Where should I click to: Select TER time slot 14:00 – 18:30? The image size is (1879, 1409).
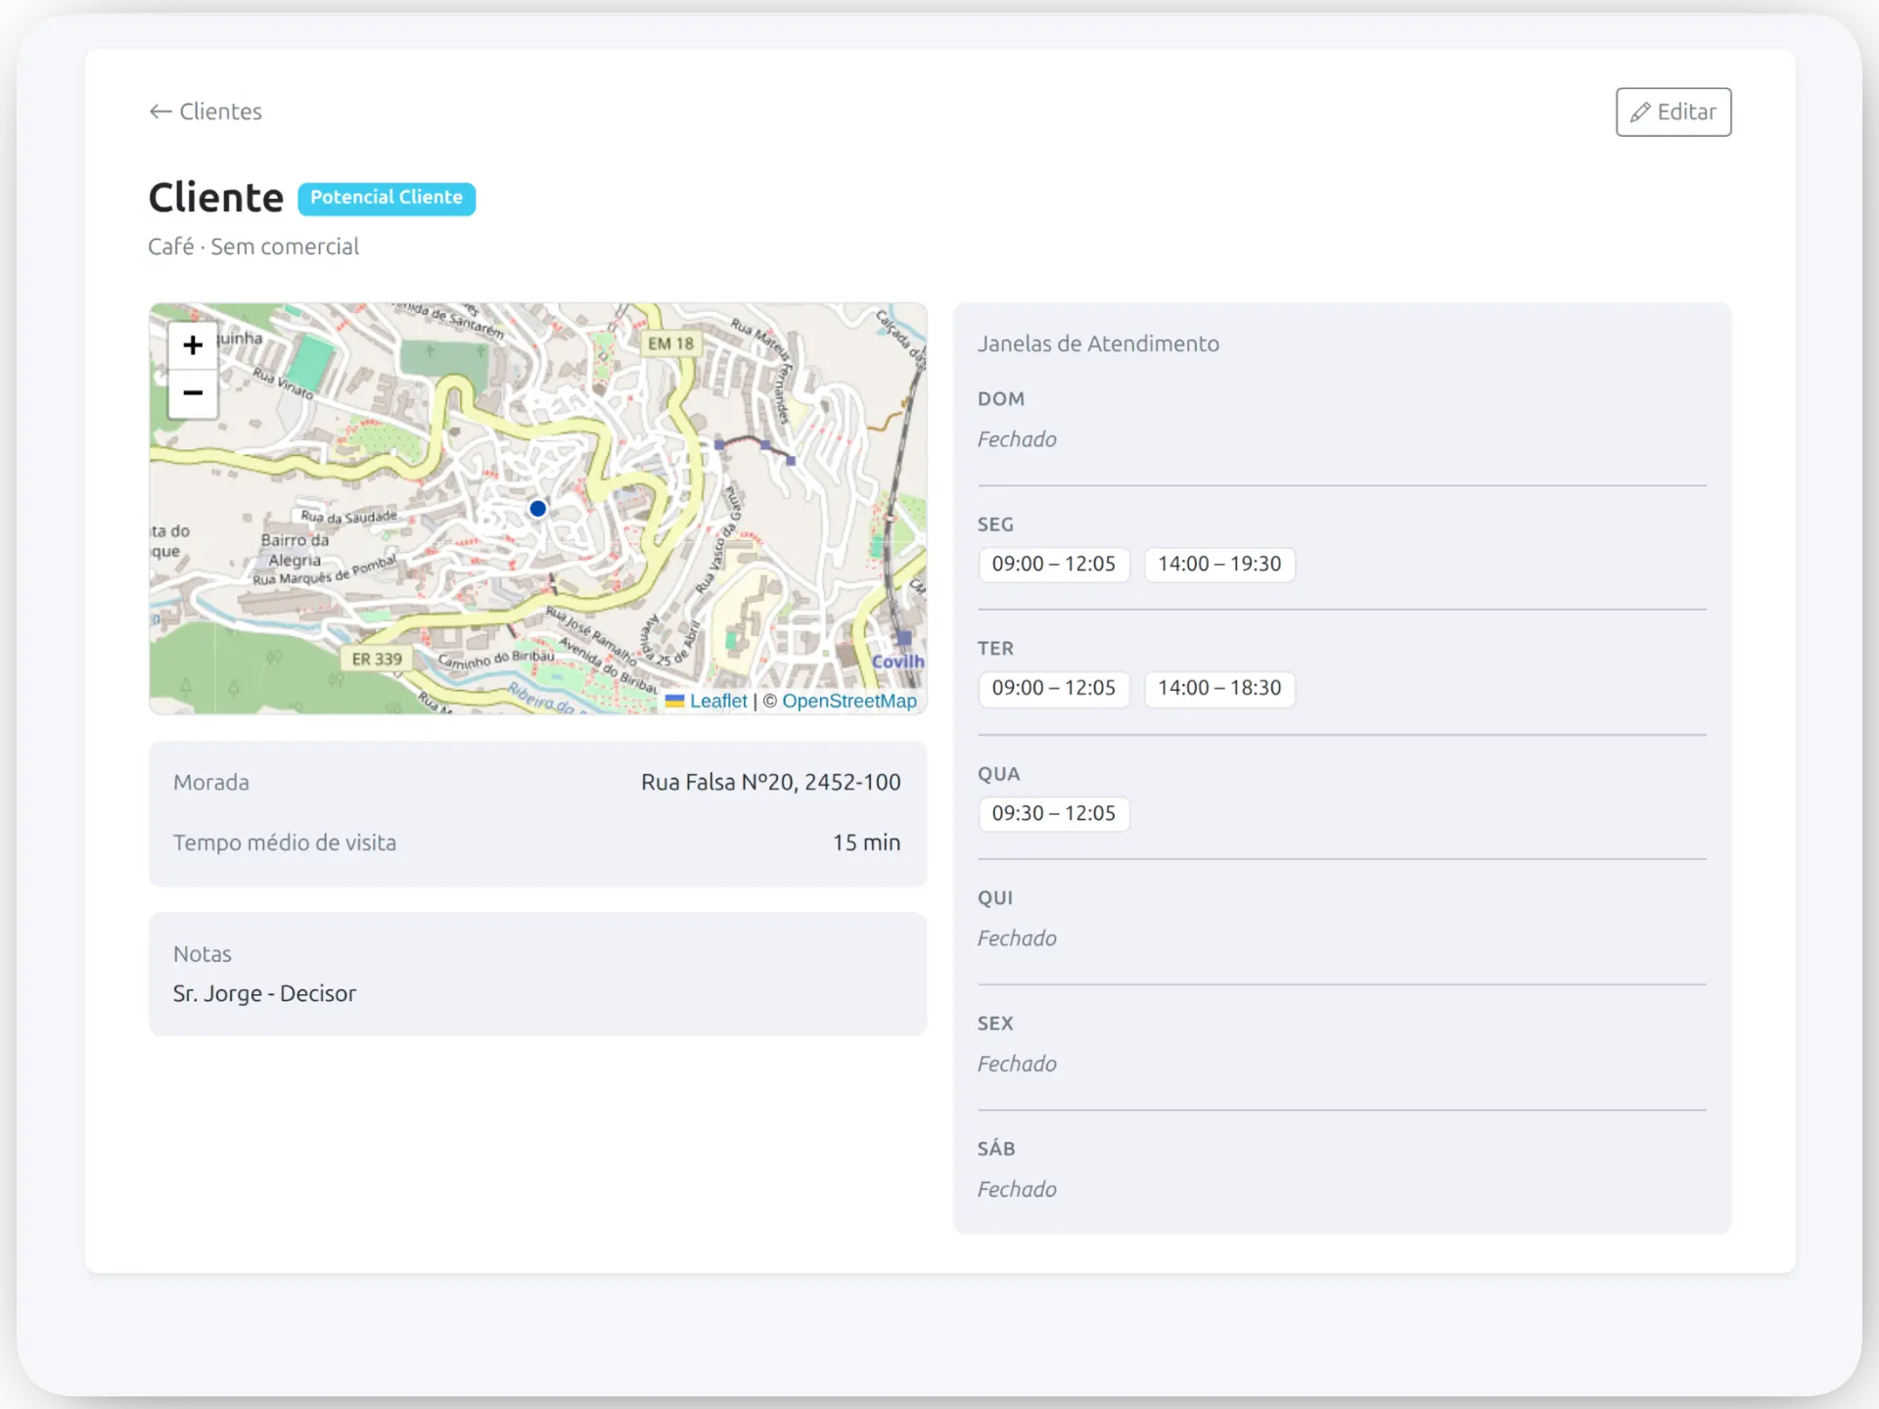click(1219, 688)
